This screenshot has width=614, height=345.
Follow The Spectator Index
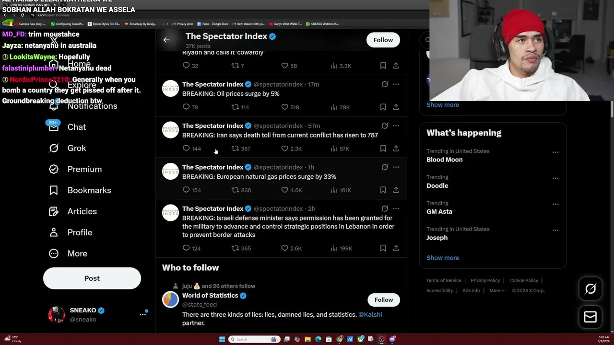click(x=383, y=40)
